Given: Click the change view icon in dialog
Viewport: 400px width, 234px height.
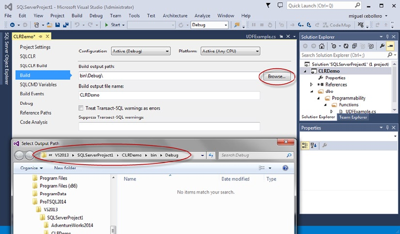Looking at the screenshot, I should 262,168.
